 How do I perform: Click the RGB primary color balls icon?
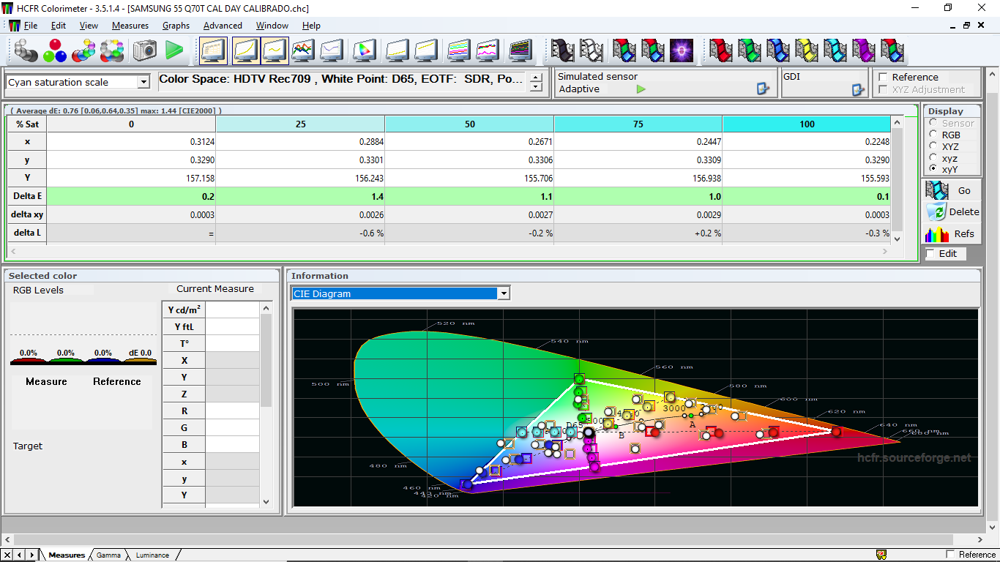54,50
